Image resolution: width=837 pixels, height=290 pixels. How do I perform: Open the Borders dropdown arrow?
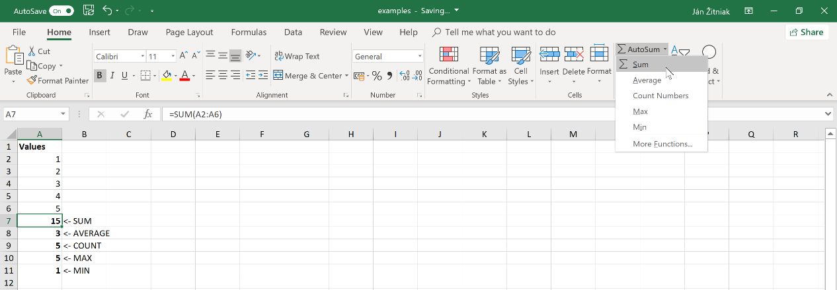pos(154,76)
